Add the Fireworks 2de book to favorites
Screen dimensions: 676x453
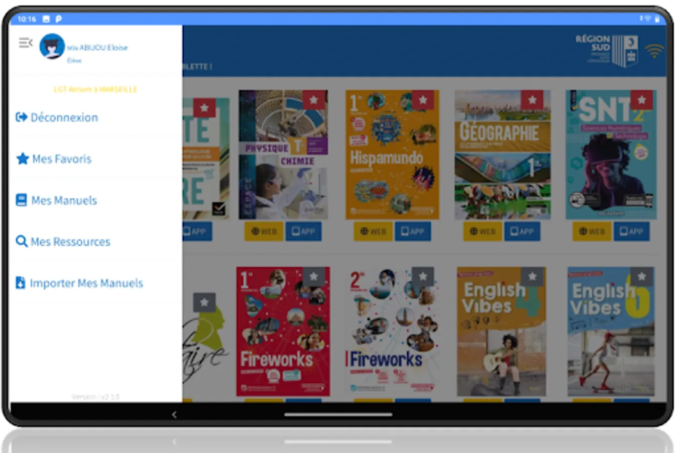pyautogui.click(x=423, y=276)
